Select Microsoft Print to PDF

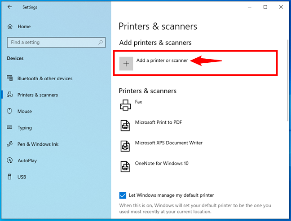click(159, 122)
